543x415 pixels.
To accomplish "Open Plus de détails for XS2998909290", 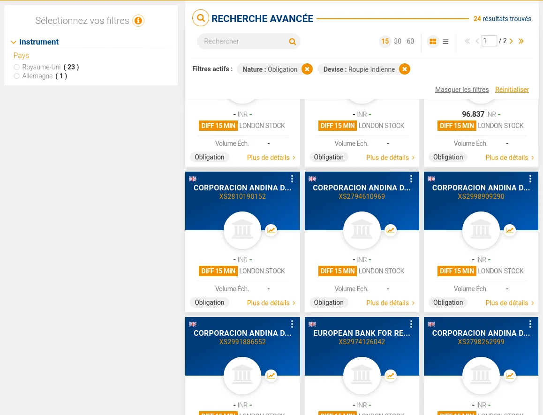I will (510, 303).
